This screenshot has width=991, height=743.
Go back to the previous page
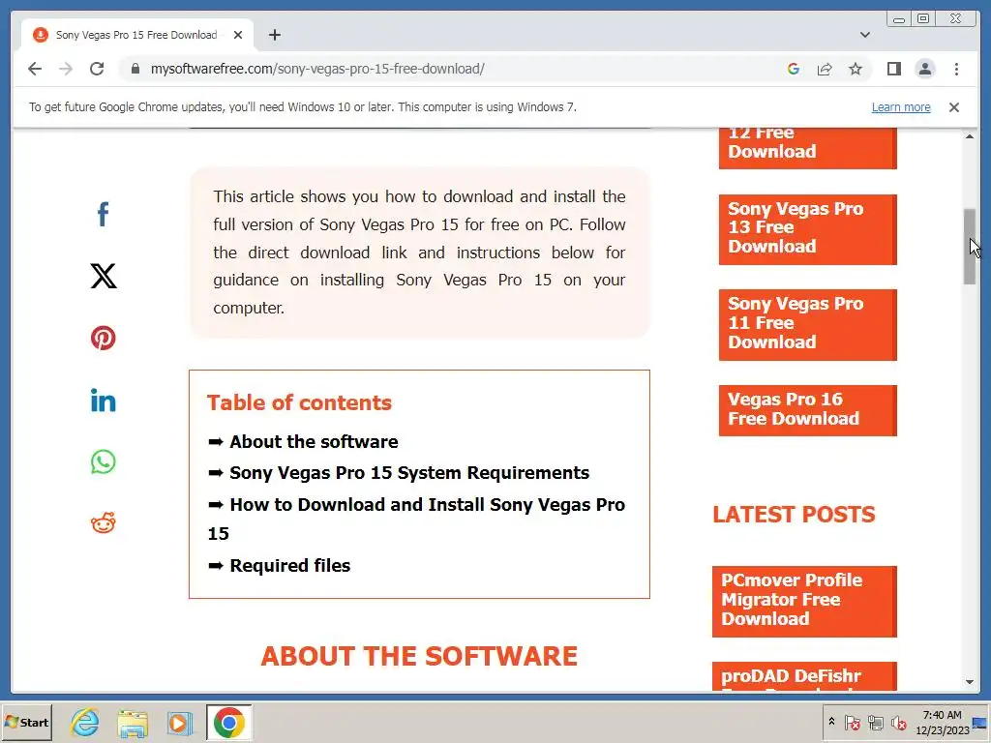click(x=35, y=69)
